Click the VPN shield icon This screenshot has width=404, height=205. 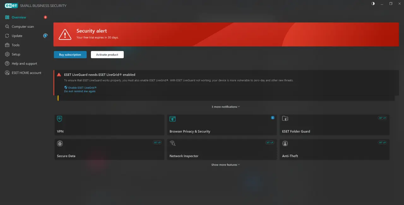coord(60,119)
